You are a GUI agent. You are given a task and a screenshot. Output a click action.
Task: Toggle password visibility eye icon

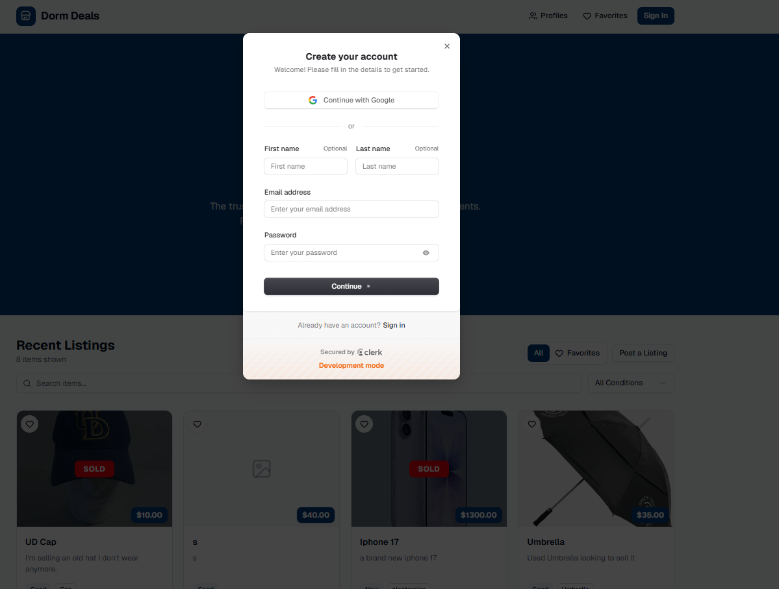[x=426, y=252]
